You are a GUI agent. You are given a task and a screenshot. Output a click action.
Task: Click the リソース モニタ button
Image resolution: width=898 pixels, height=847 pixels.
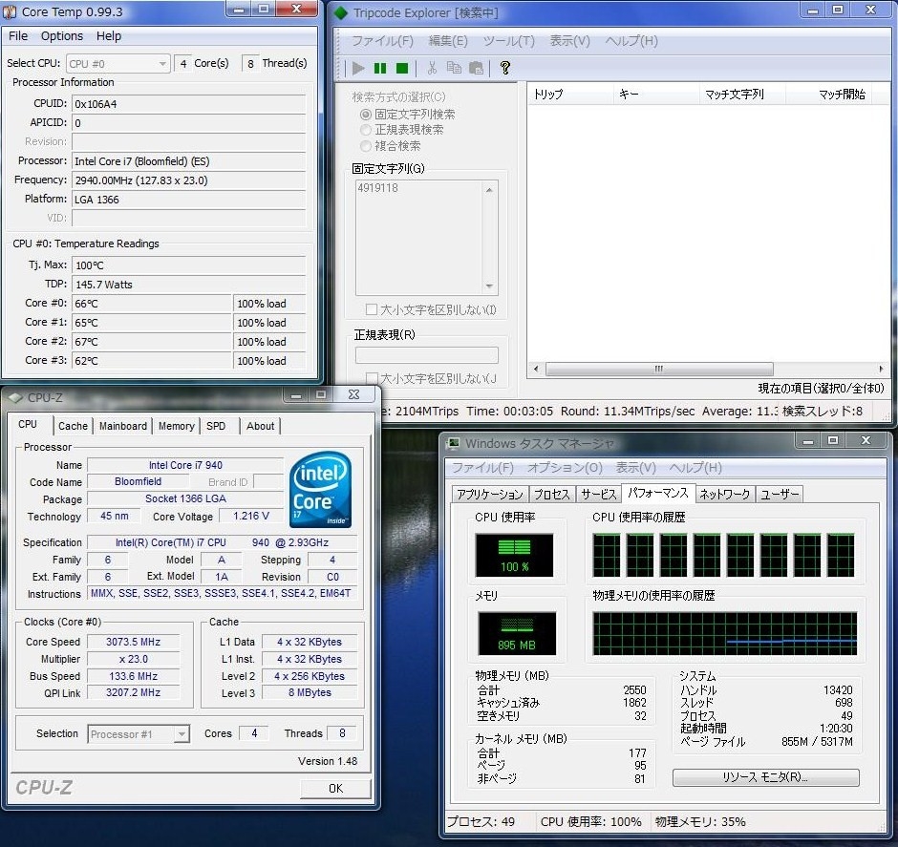coord(765,777)
